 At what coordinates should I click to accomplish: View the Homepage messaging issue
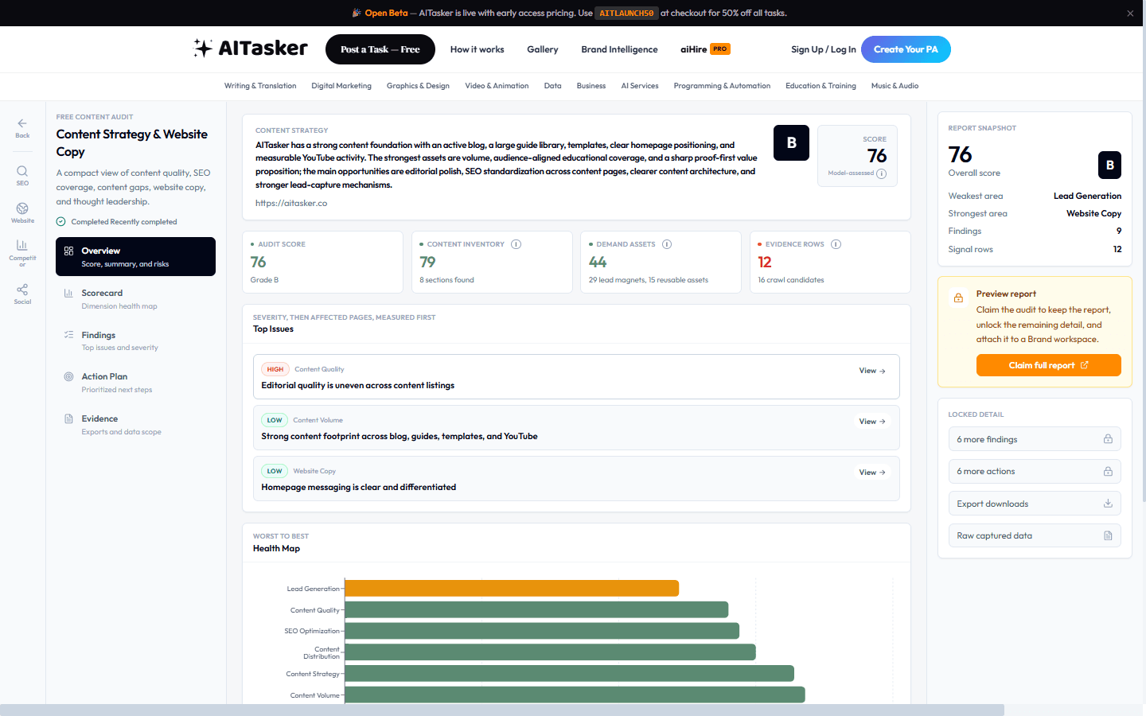[872, 473]
